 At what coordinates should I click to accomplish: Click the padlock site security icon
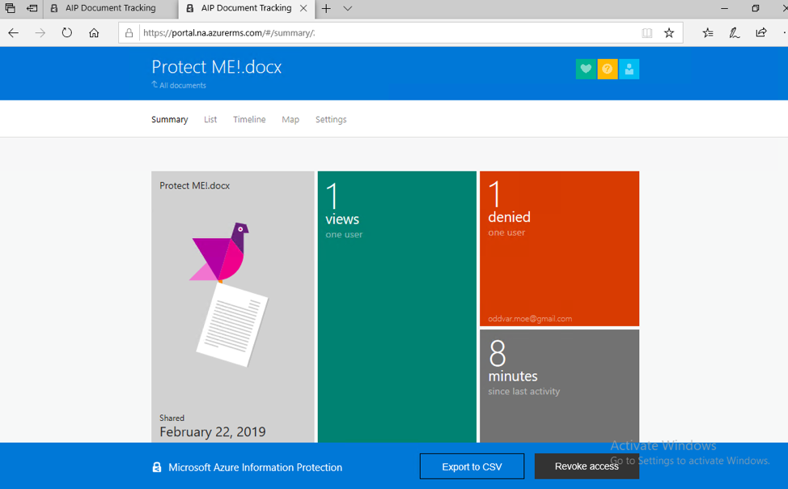coord(129,33)
